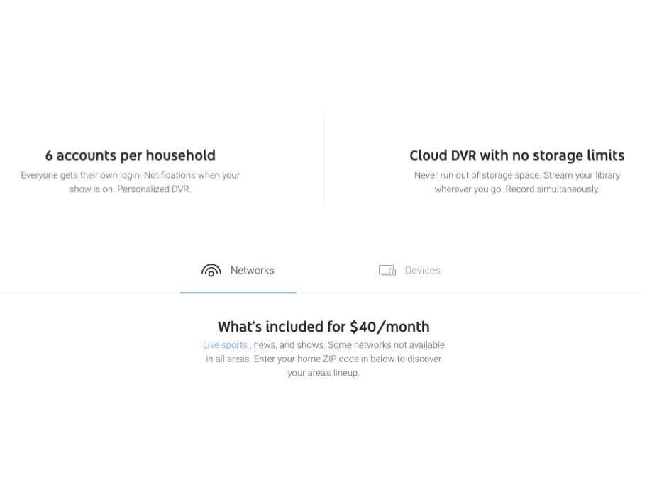Click 'Stream your library' text
Viewport: 647px width, 477px height.
[x=582, y=175]
